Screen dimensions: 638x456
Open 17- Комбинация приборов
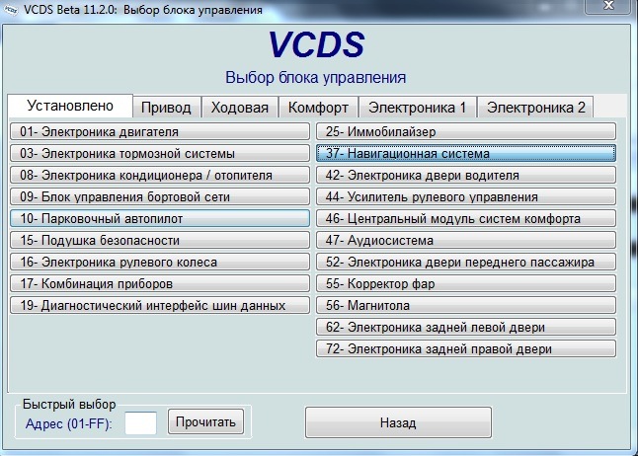point(160,283)
